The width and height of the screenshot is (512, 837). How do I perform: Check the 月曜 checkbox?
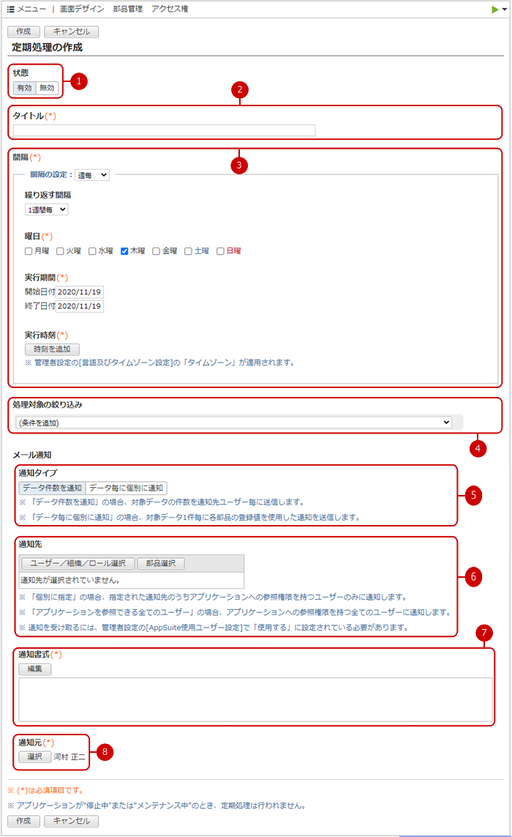point(29,251)
